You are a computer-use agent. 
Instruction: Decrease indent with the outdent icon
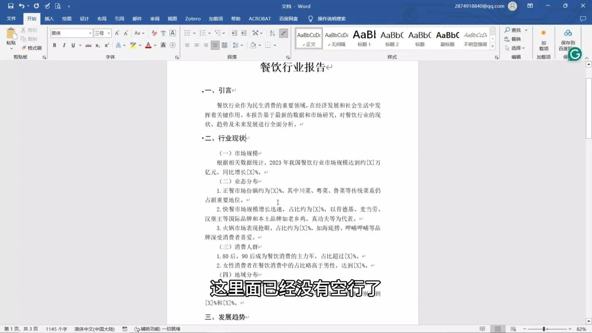pos(234,33)
